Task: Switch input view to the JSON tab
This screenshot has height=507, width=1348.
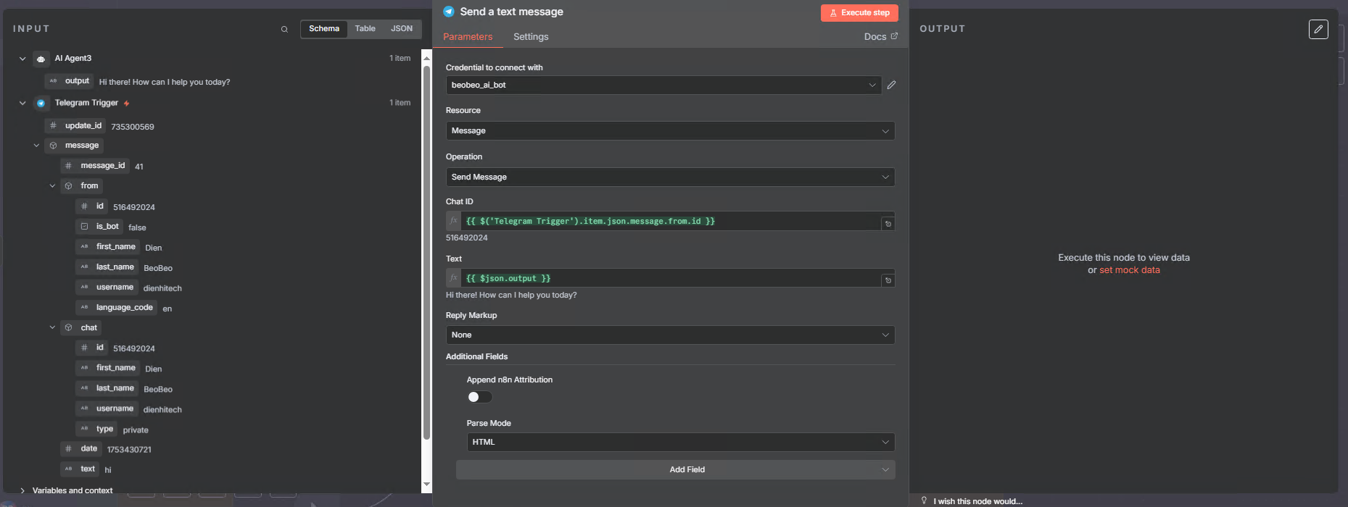Action: click(x=401, y=29)
